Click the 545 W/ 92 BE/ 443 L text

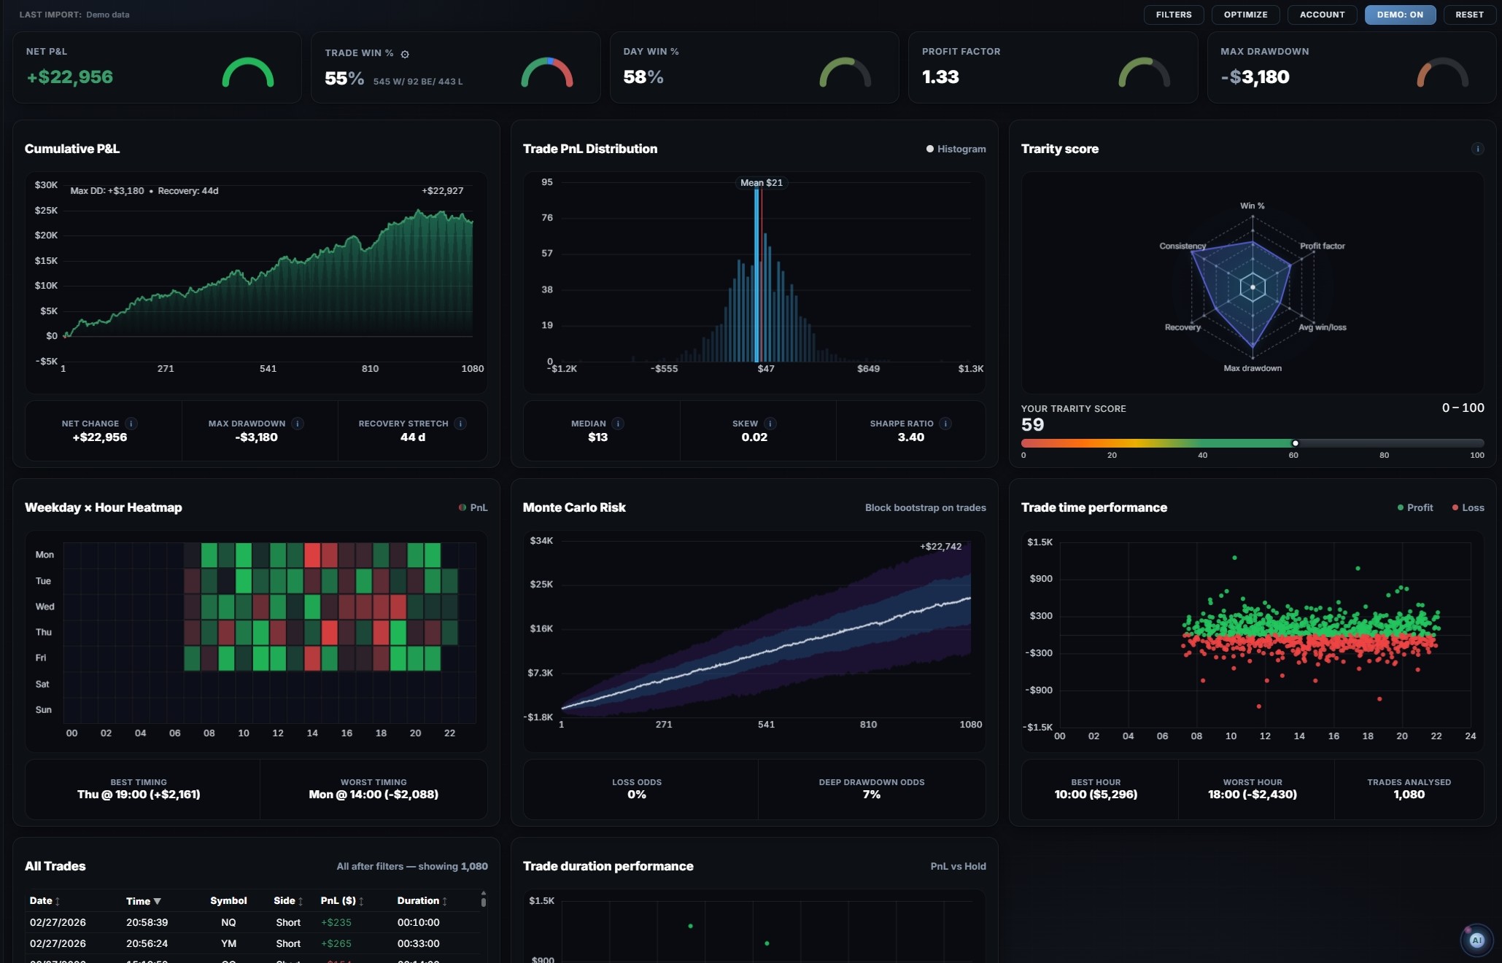pyautogui.click(x=418, y=82)
